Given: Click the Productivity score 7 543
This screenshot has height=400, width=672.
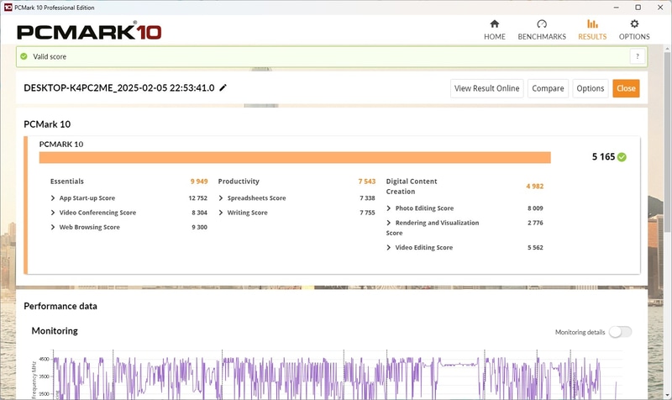Looking at the screenshot, I should coord(367,182).
